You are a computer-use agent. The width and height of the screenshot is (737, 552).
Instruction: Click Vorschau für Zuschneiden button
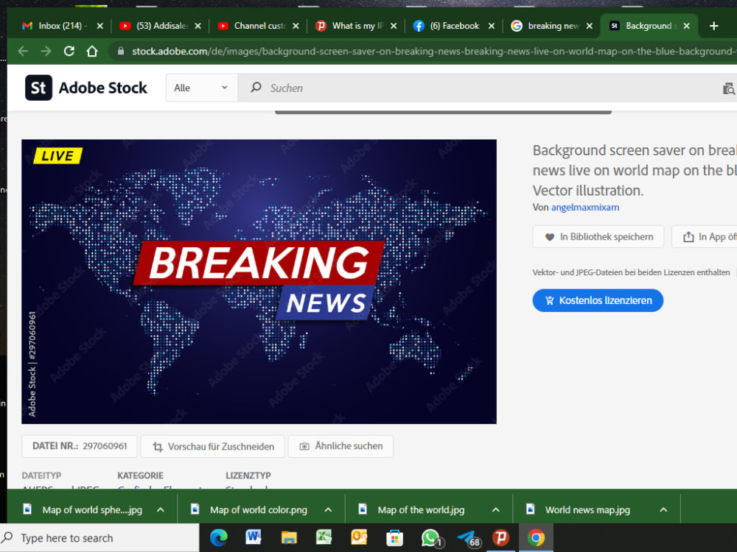coord(213,447)
